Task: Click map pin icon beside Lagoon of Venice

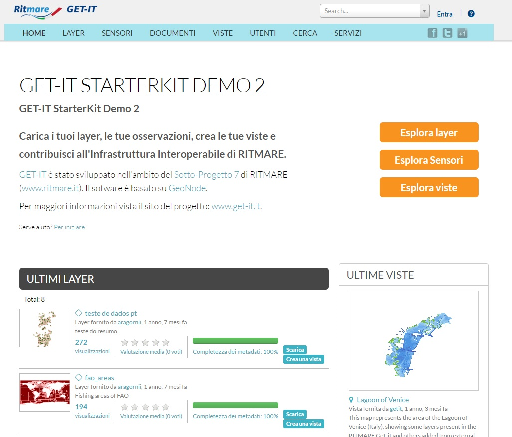Action: click(x=351, y=400)
